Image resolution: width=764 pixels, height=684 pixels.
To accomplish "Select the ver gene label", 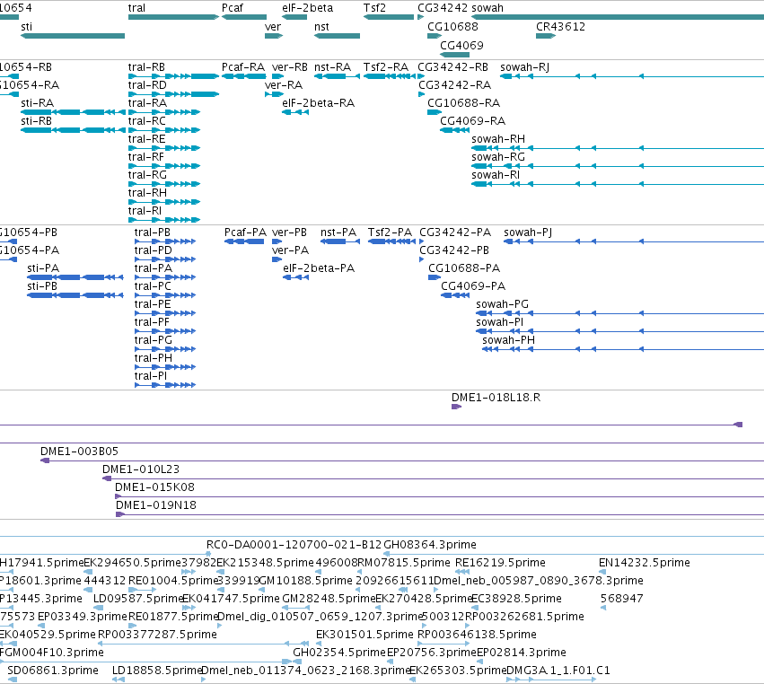I will tap(273, 26).
